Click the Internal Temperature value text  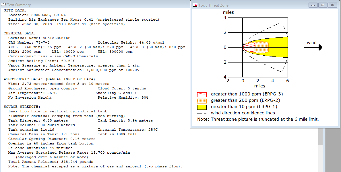click(x=128, y=130)
